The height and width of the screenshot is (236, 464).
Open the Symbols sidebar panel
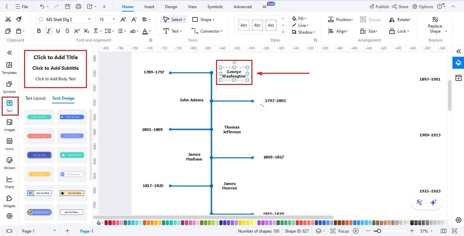point(9,86)
